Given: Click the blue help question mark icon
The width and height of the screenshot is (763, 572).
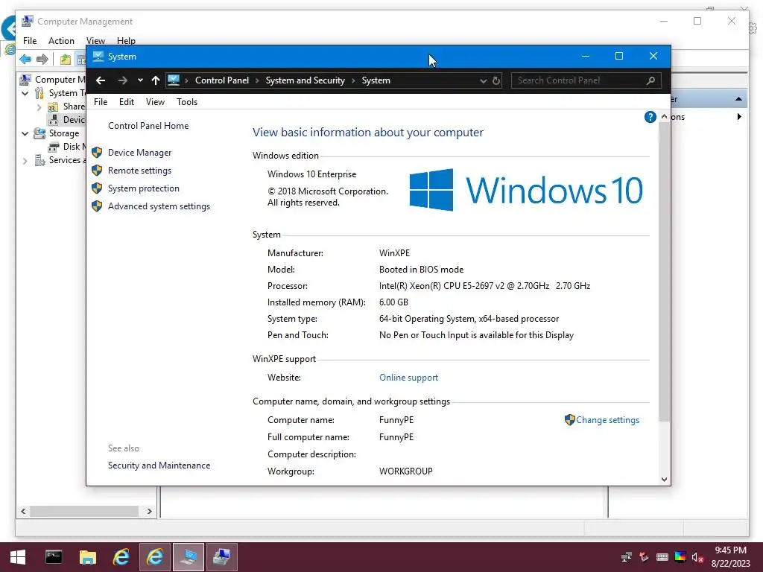Looking at the screenshot, I should pyautogui.click(x=650, y=117).
